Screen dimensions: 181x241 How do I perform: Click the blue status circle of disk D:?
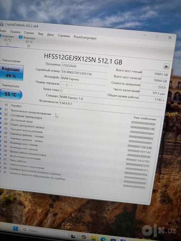[21, 37]
